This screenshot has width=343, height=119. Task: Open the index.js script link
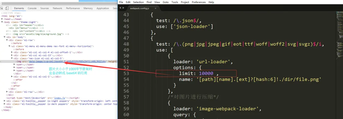coord(59,98)
